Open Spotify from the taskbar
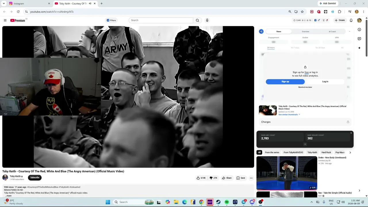Screen dimensions: 368x207 [227, 202]
